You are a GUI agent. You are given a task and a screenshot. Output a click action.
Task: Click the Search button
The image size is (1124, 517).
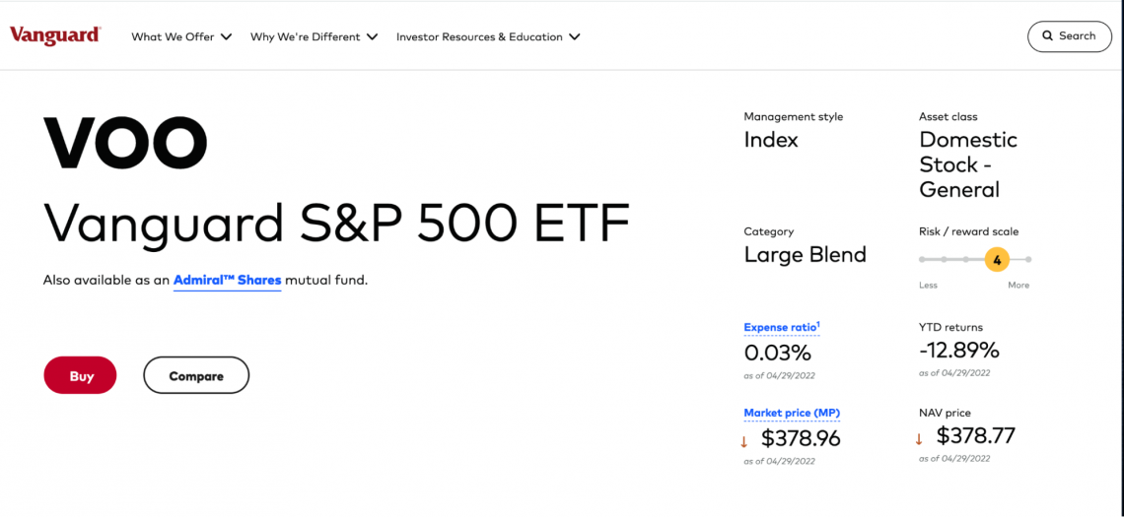(x=1070, y=36)
